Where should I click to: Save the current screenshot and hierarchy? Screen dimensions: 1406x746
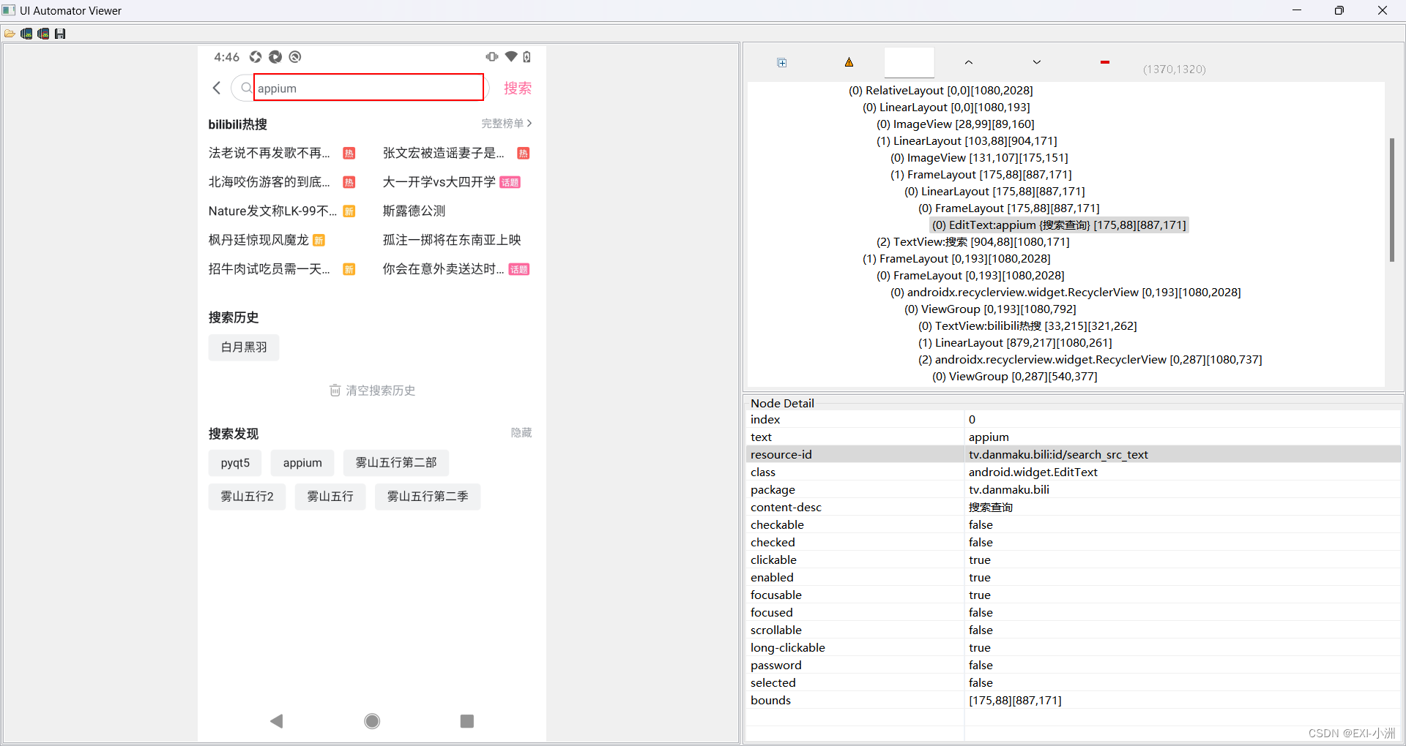[x=60, y=34]
